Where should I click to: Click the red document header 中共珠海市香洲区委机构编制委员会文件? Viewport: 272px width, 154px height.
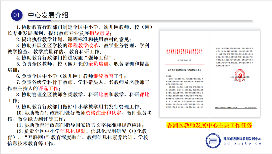(x=185, y=52)
